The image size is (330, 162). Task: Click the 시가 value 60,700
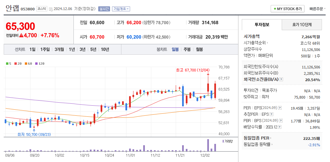[x=97, y=37]
